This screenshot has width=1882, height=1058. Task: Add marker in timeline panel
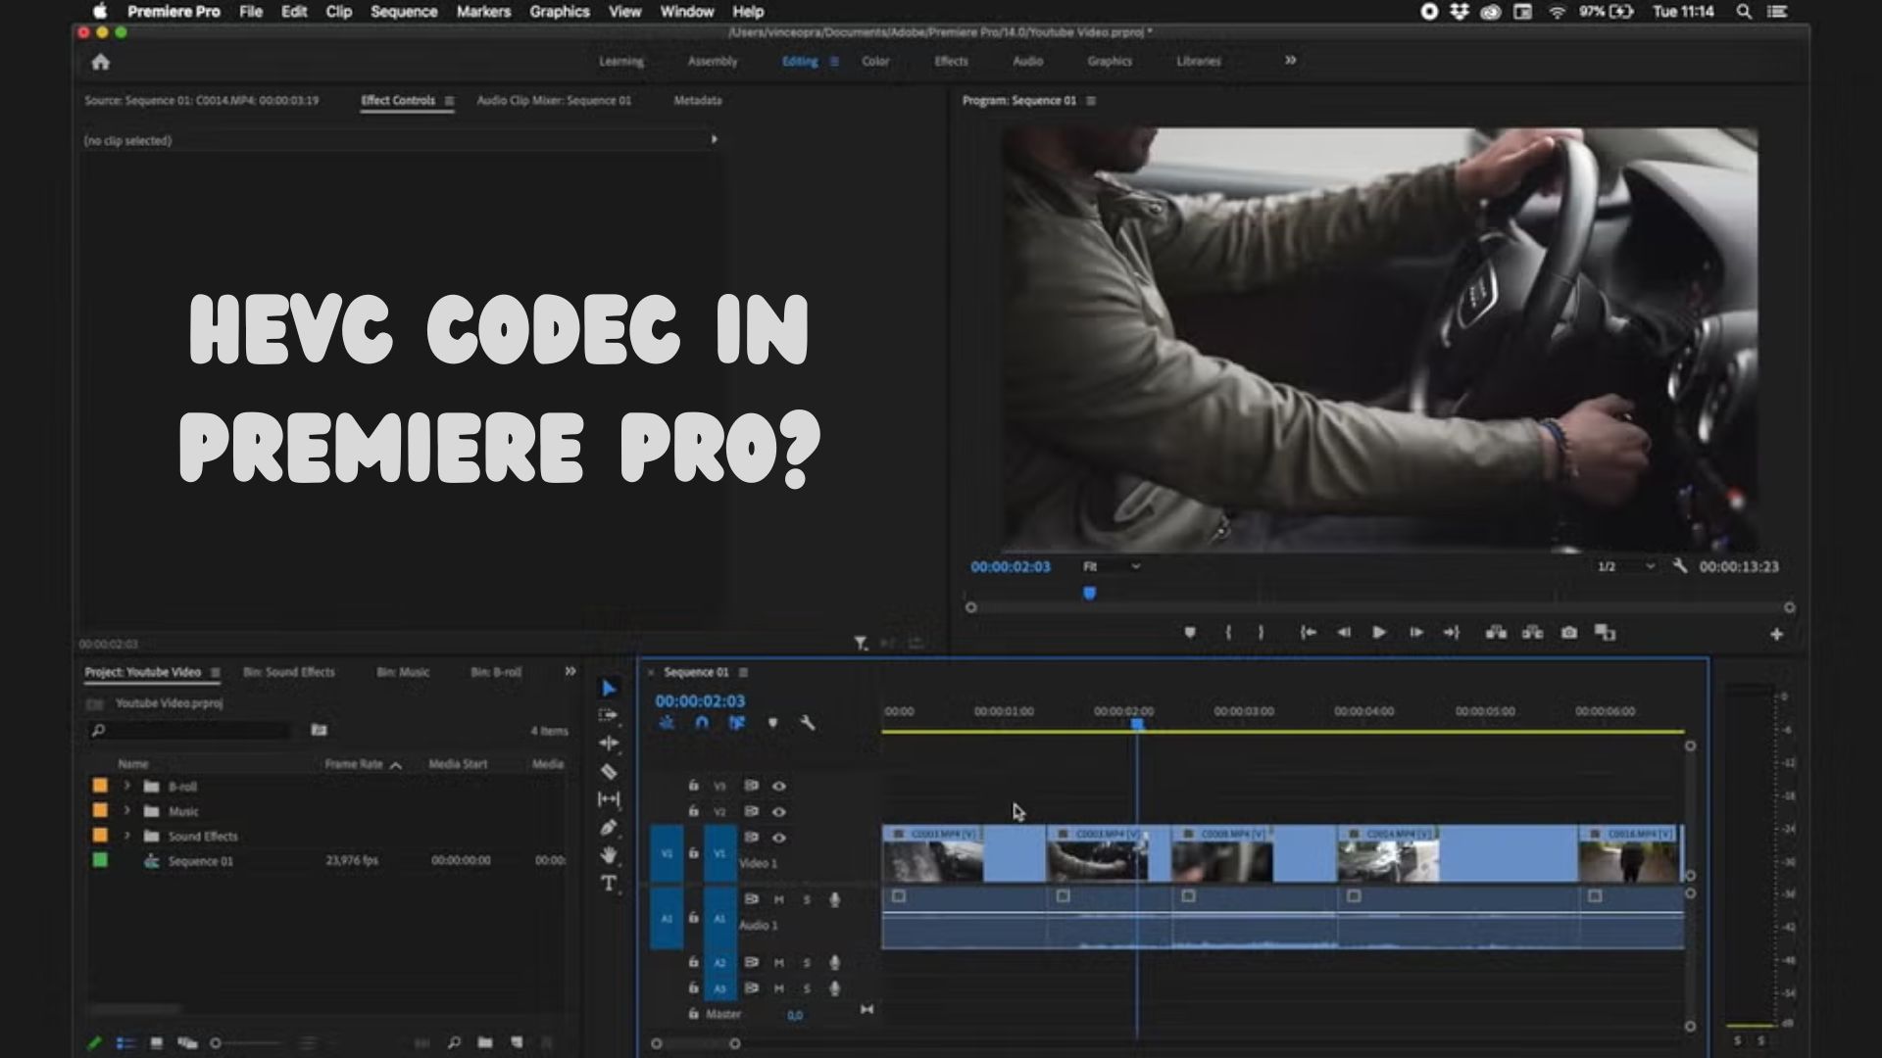(772, 723)
